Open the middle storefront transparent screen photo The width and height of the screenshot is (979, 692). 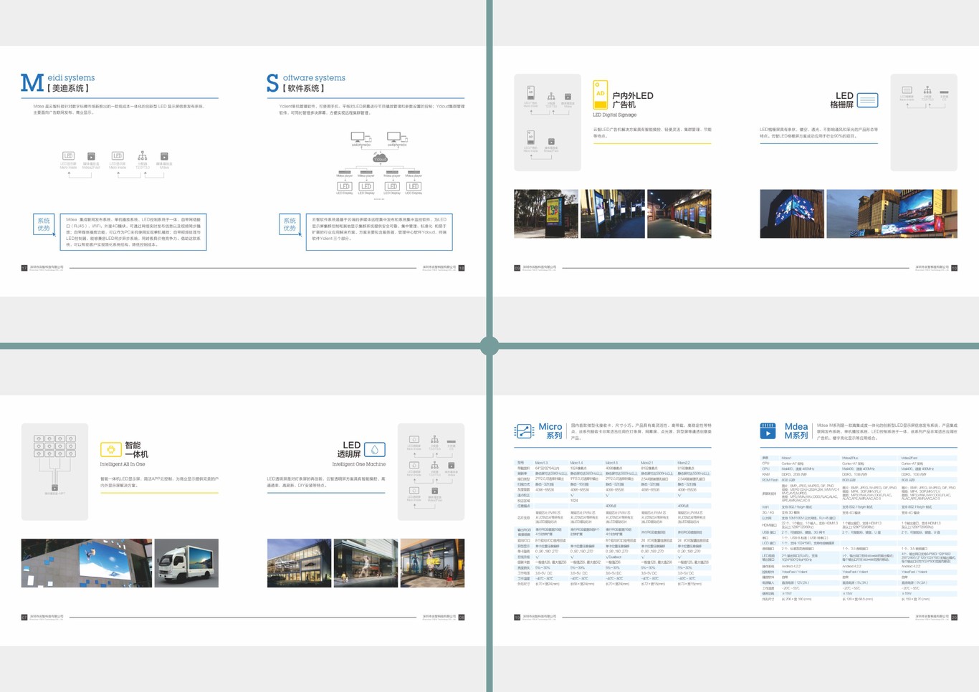[366, 563]
